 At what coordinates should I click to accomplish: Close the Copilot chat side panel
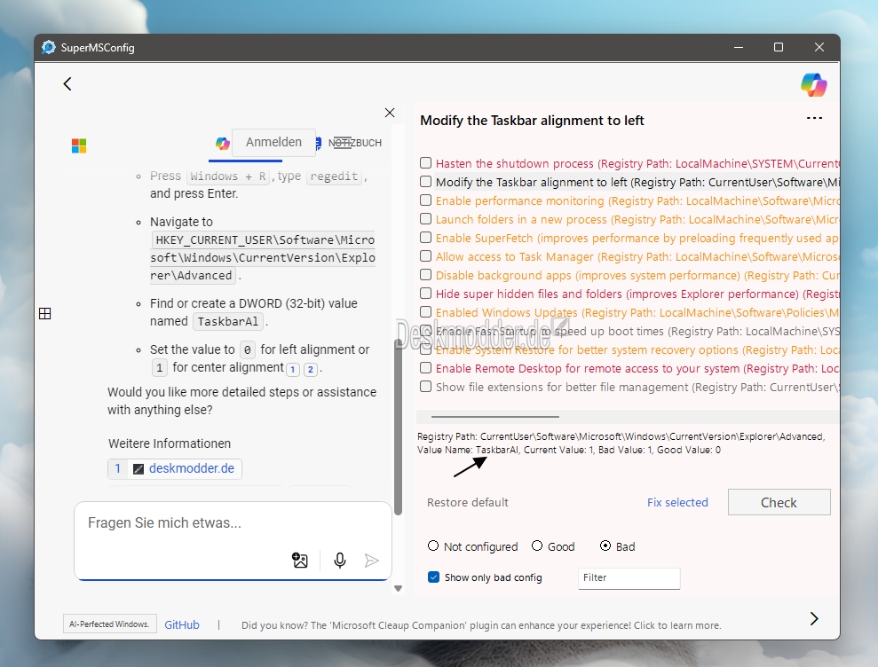390,113
